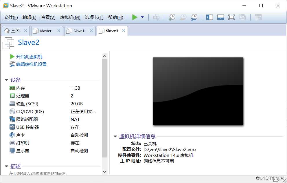Open snapshot manager toolbar icon
Screen dimensions: 287x183
coord(194,17)
